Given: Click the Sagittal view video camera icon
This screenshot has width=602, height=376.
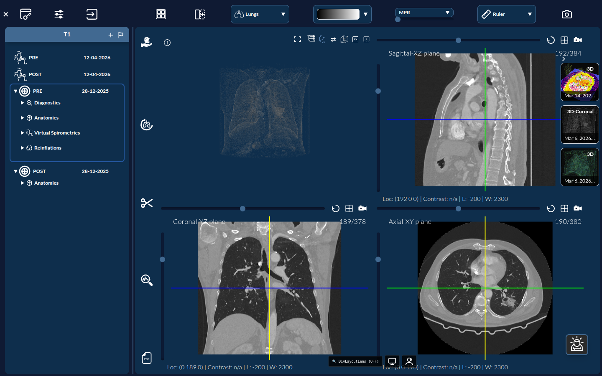Looking at the screenshot, I should click(578, 40).
